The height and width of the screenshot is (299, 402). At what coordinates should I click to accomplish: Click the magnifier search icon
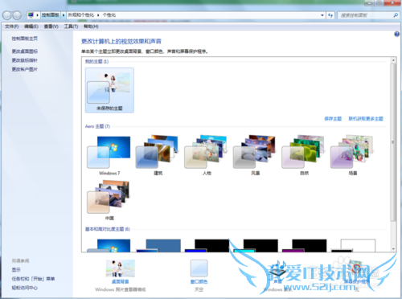click(396, 15)
